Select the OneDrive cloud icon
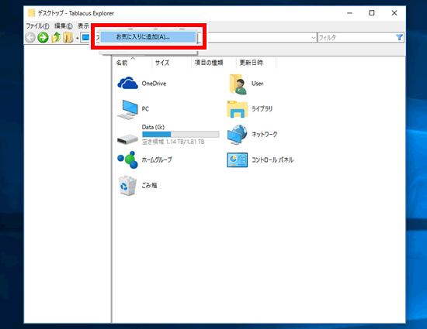Viewport: 427px width, 329px height. (127, 83)
